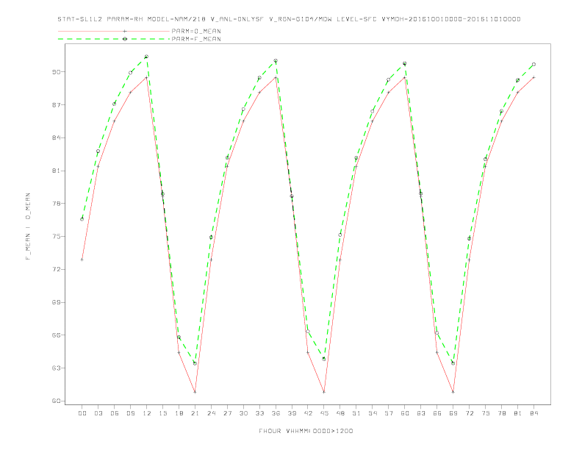Click y-axis tick label 63
The image size is (582, 450).
tap(56, 368)
